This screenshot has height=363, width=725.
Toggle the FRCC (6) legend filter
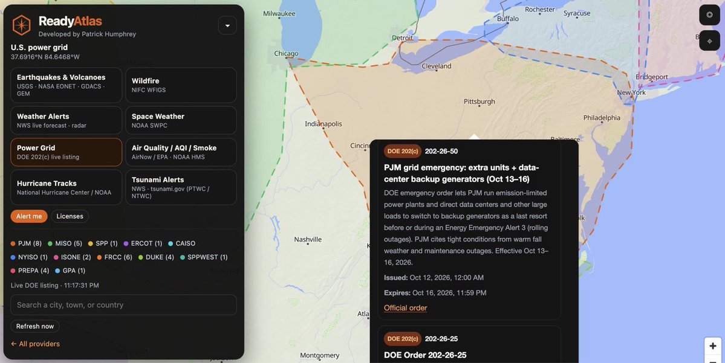(x=115, y=257)
